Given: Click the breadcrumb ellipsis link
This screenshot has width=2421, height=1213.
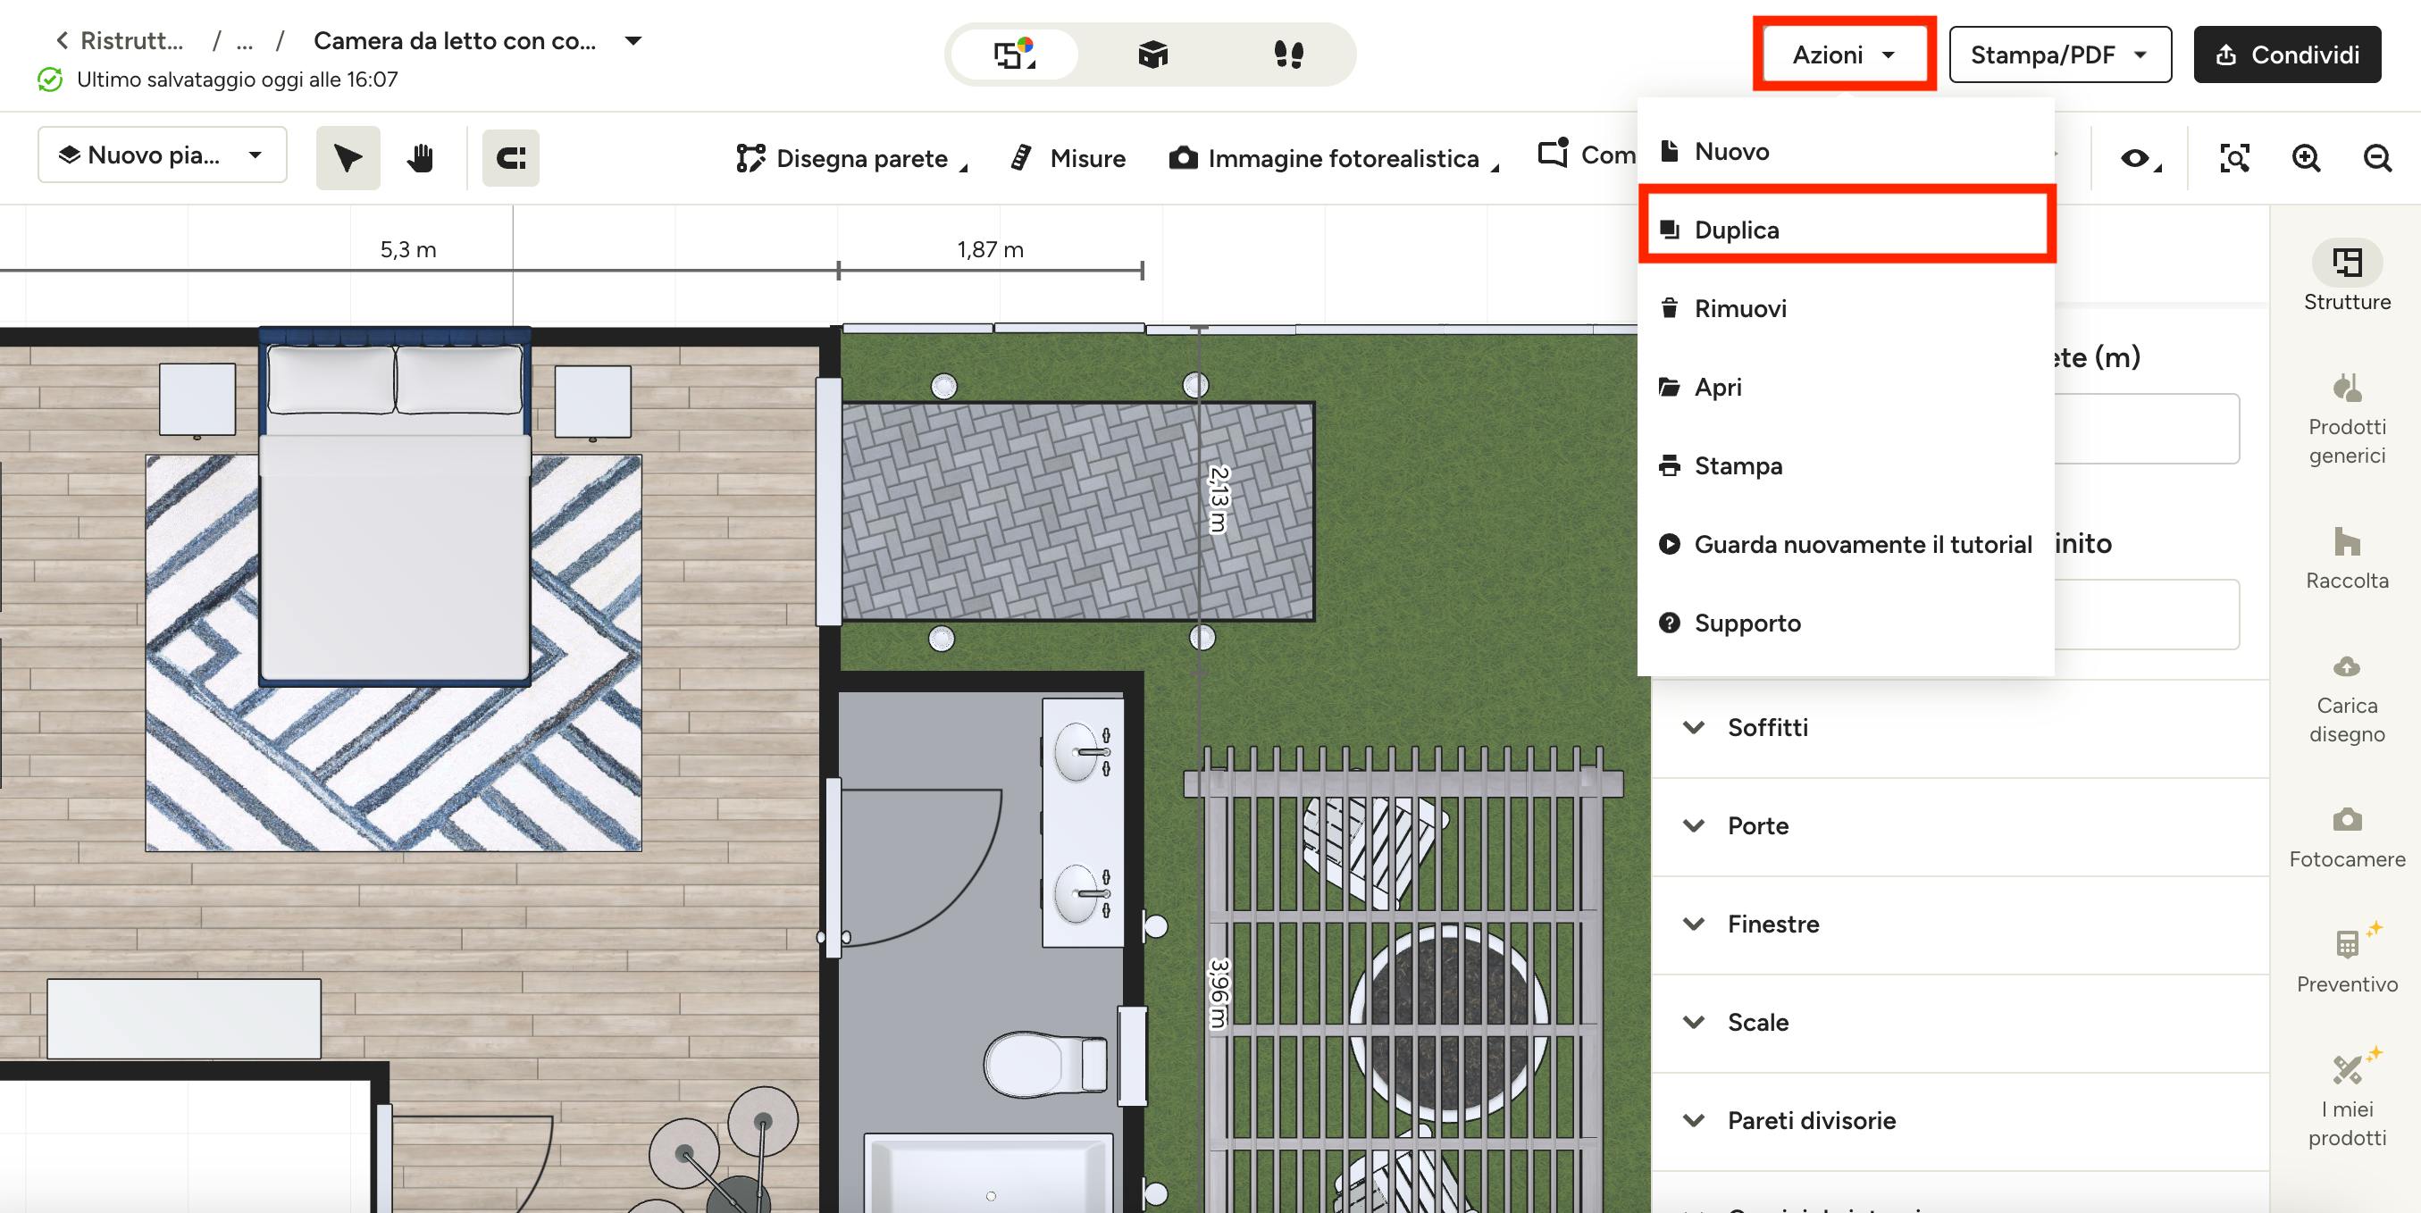Looking at the screenshot, I should point(245,41).
